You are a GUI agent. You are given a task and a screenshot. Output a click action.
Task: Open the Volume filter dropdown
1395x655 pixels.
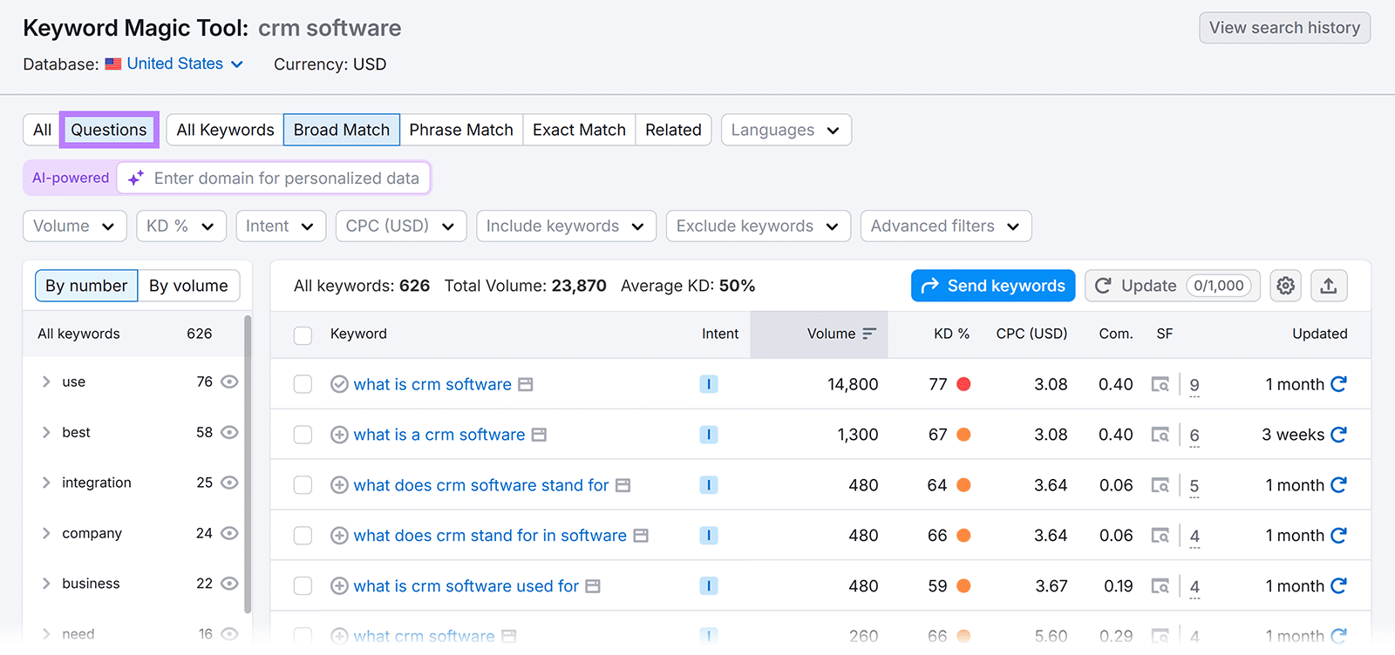coord(75,226)
